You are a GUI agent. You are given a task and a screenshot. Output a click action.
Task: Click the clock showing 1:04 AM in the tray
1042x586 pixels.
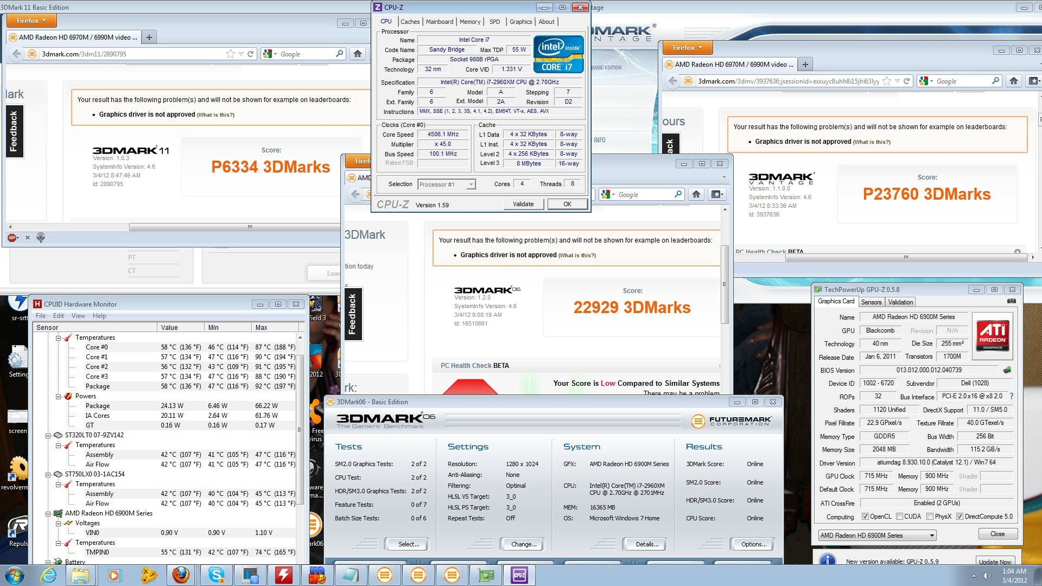tap(1014, 571)
